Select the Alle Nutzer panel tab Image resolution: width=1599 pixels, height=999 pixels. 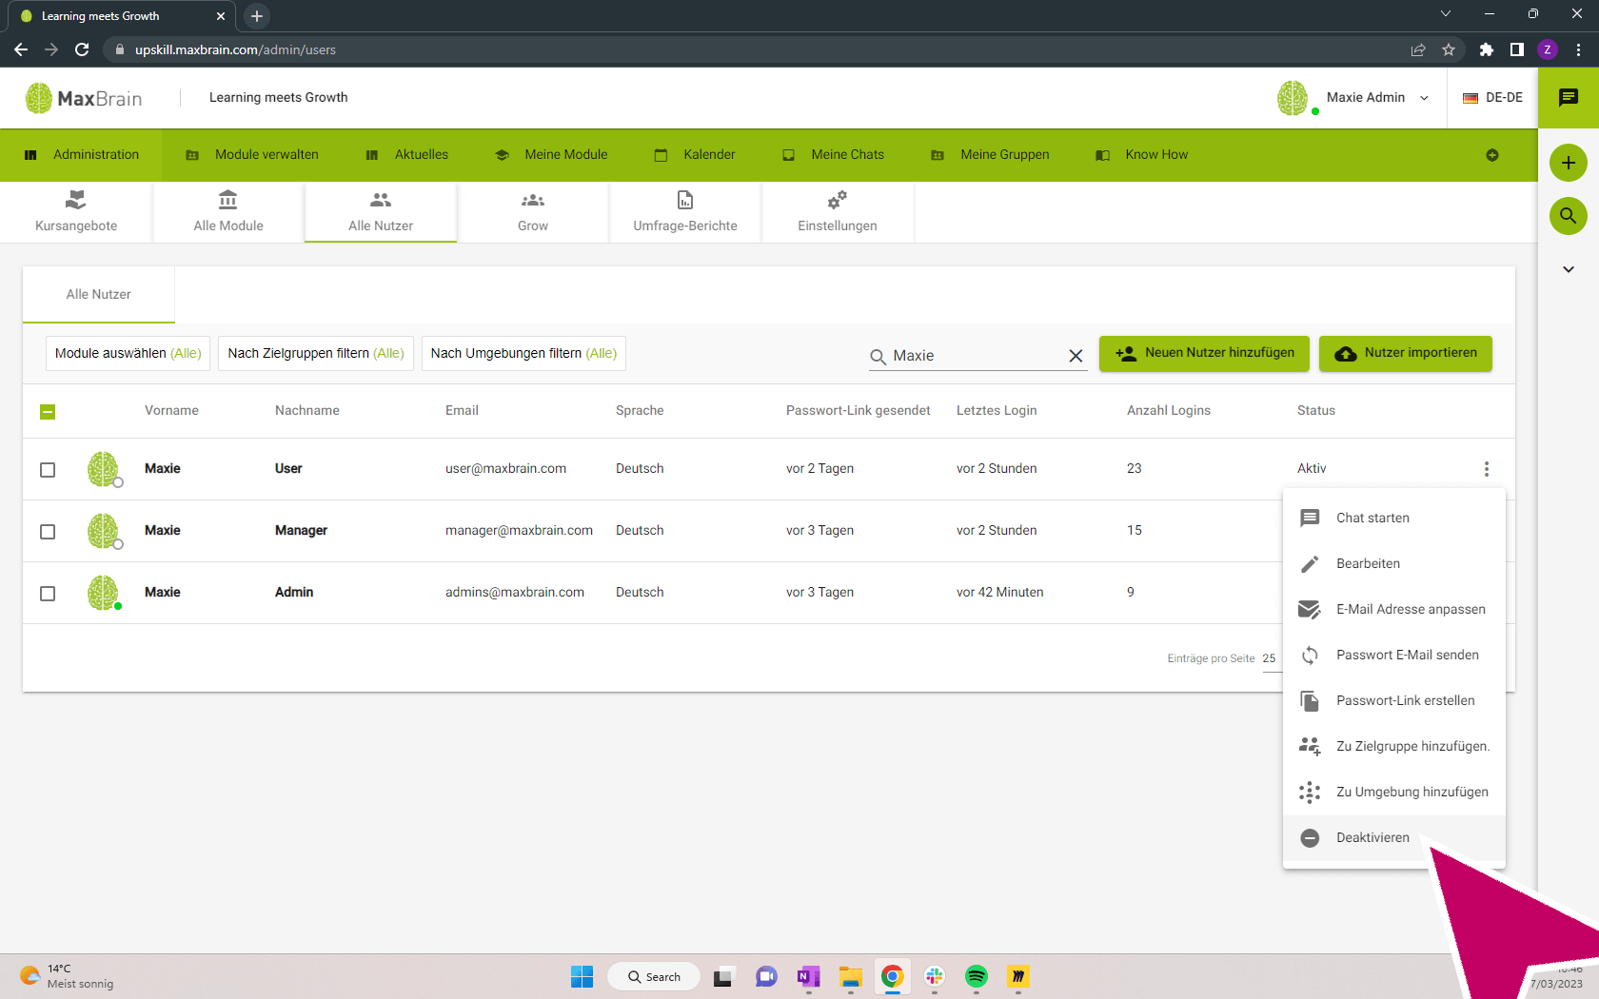click(x=99, y=295)
